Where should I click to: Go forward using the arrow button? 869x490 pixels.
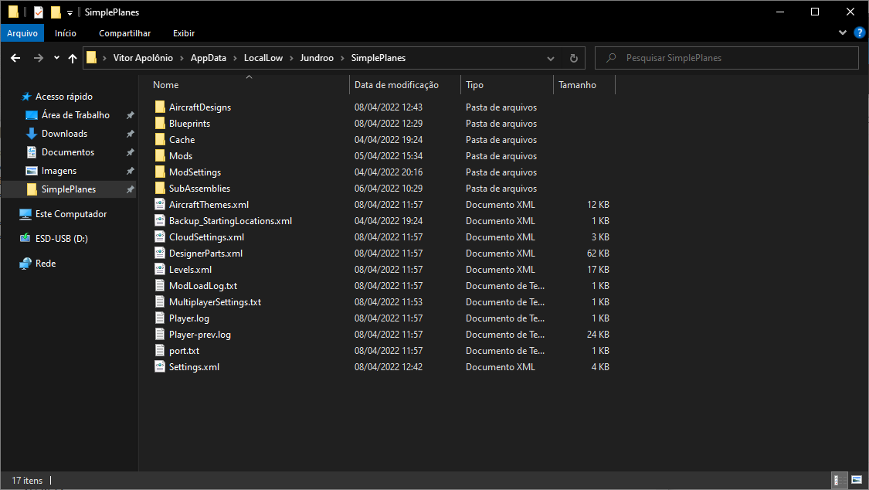[x=39, y=58]
